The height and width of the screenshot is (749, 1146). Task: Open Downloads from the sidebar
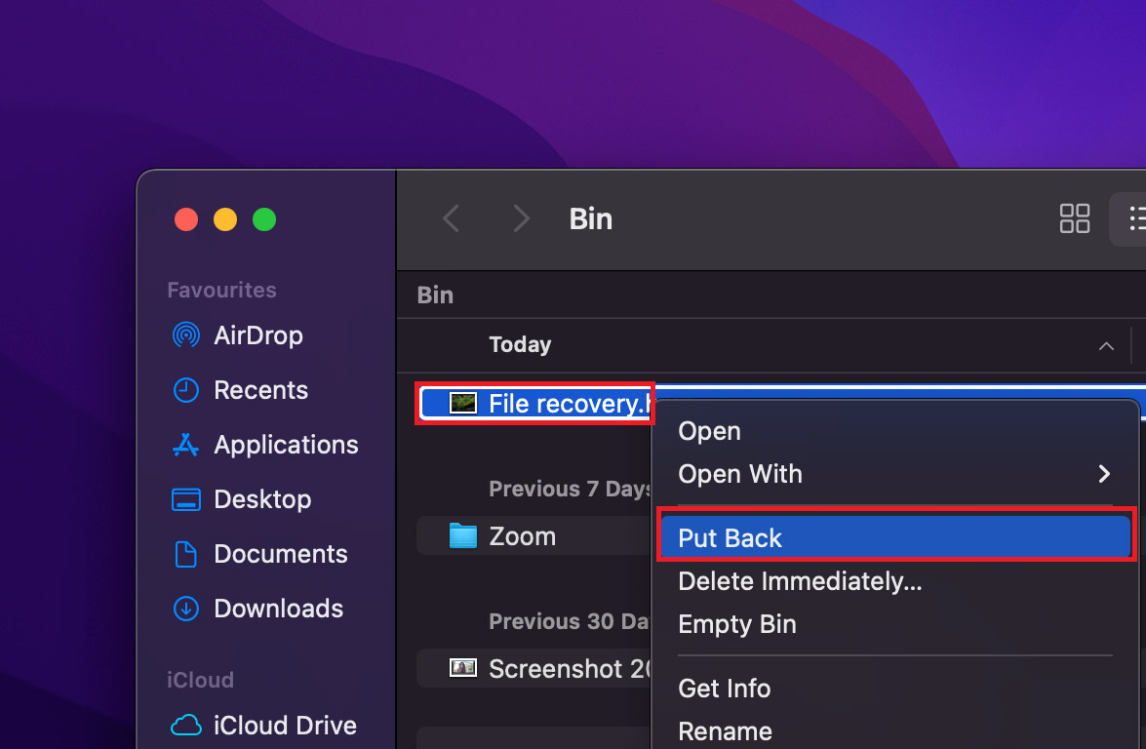pyautogui.click(x=185, y=609)
